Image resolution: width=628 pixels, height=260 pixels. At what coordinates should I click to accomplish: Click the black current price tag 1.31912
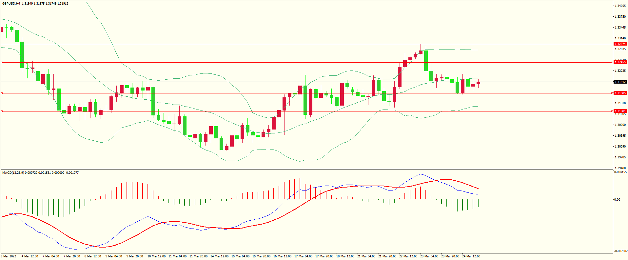[x=620, y=82]
